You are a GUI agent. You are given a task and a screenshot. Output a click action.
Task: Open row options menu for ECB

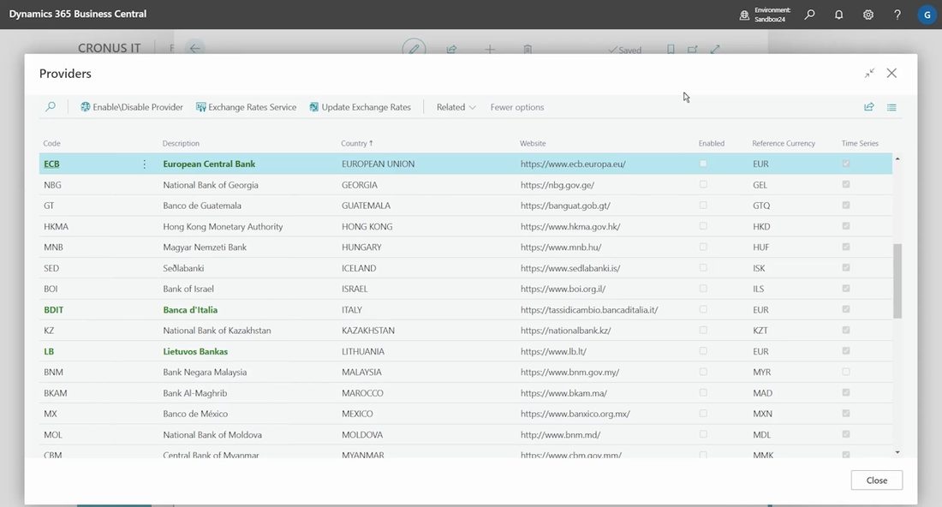[144, 164]
